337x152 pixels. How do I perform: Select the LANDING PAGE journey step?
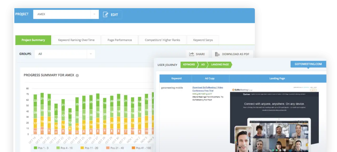(x=220, y=65)
